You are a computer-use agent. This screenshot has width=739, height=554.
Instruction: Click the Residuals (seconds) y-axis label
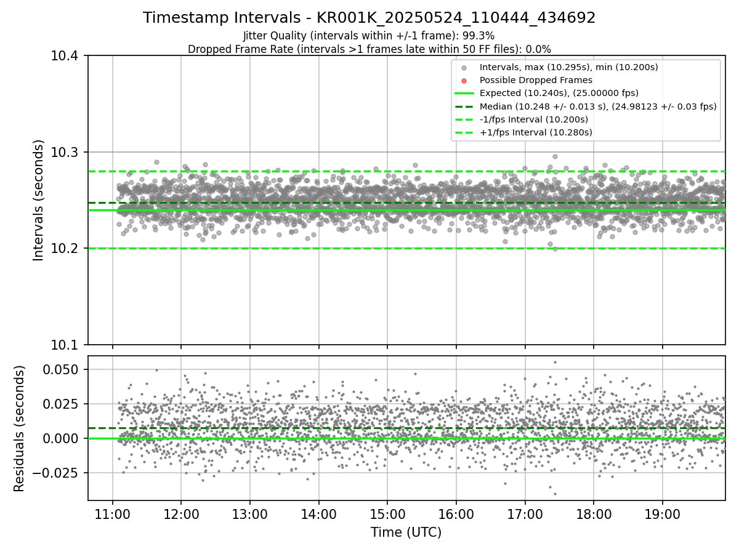tap(20, 428)
